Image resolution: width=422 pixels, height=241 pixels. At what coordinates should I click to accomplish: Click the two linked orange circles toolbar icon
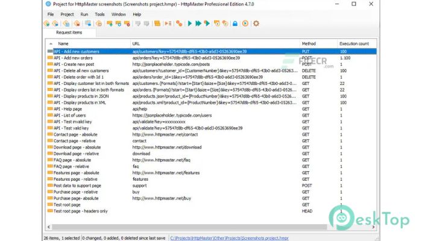tap(179, 23)
